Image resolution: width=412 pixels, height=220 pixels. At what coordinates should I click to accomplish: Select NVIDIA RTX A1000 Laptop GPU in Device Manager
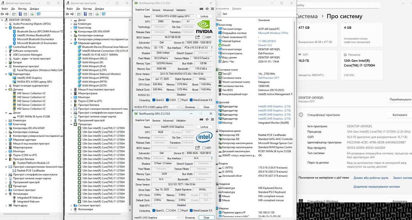click(35, 82)
